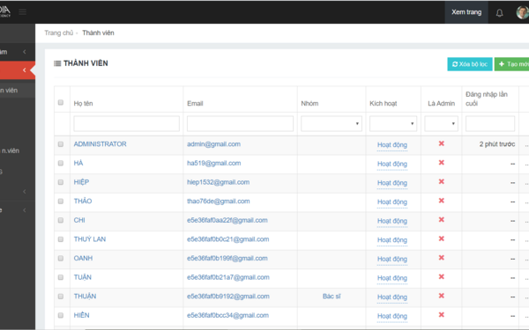Focus Đăng nhập lần cuối filter input
The width and height of the screenshot is (529, 330).
pyautogui.click(x=490, y=123)
